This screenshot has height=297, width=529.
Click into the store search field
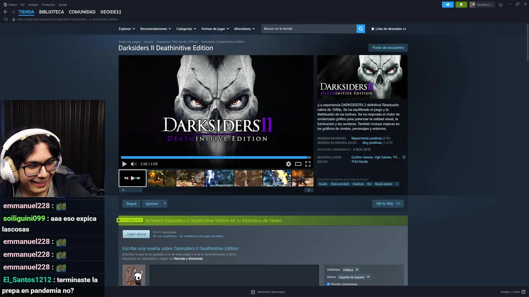[x=309, y=29]
